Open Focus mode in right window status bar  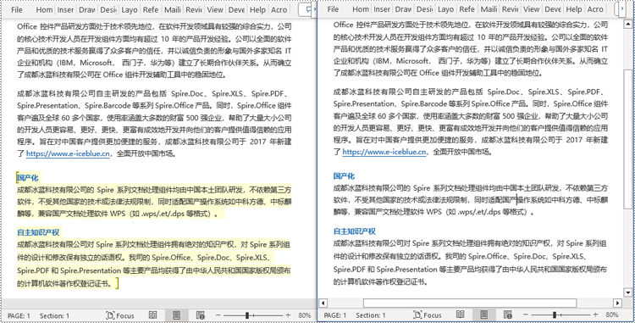click(x=428, y=315)
